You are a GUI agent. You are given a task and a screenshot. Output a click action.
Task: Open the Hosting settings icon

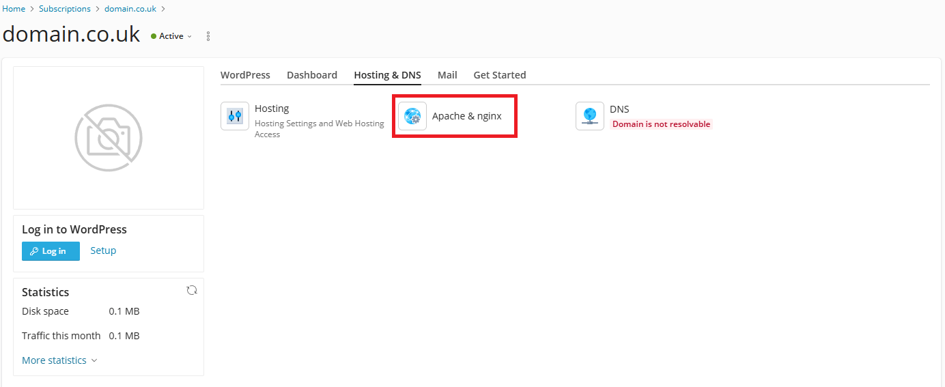click(235, 116)
